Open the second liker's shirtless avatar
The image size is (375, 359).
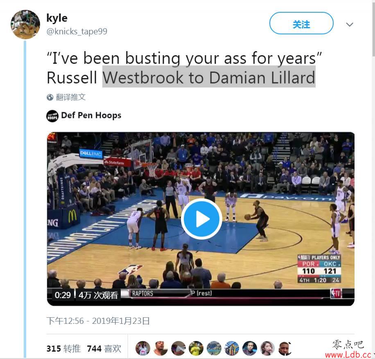160,348
